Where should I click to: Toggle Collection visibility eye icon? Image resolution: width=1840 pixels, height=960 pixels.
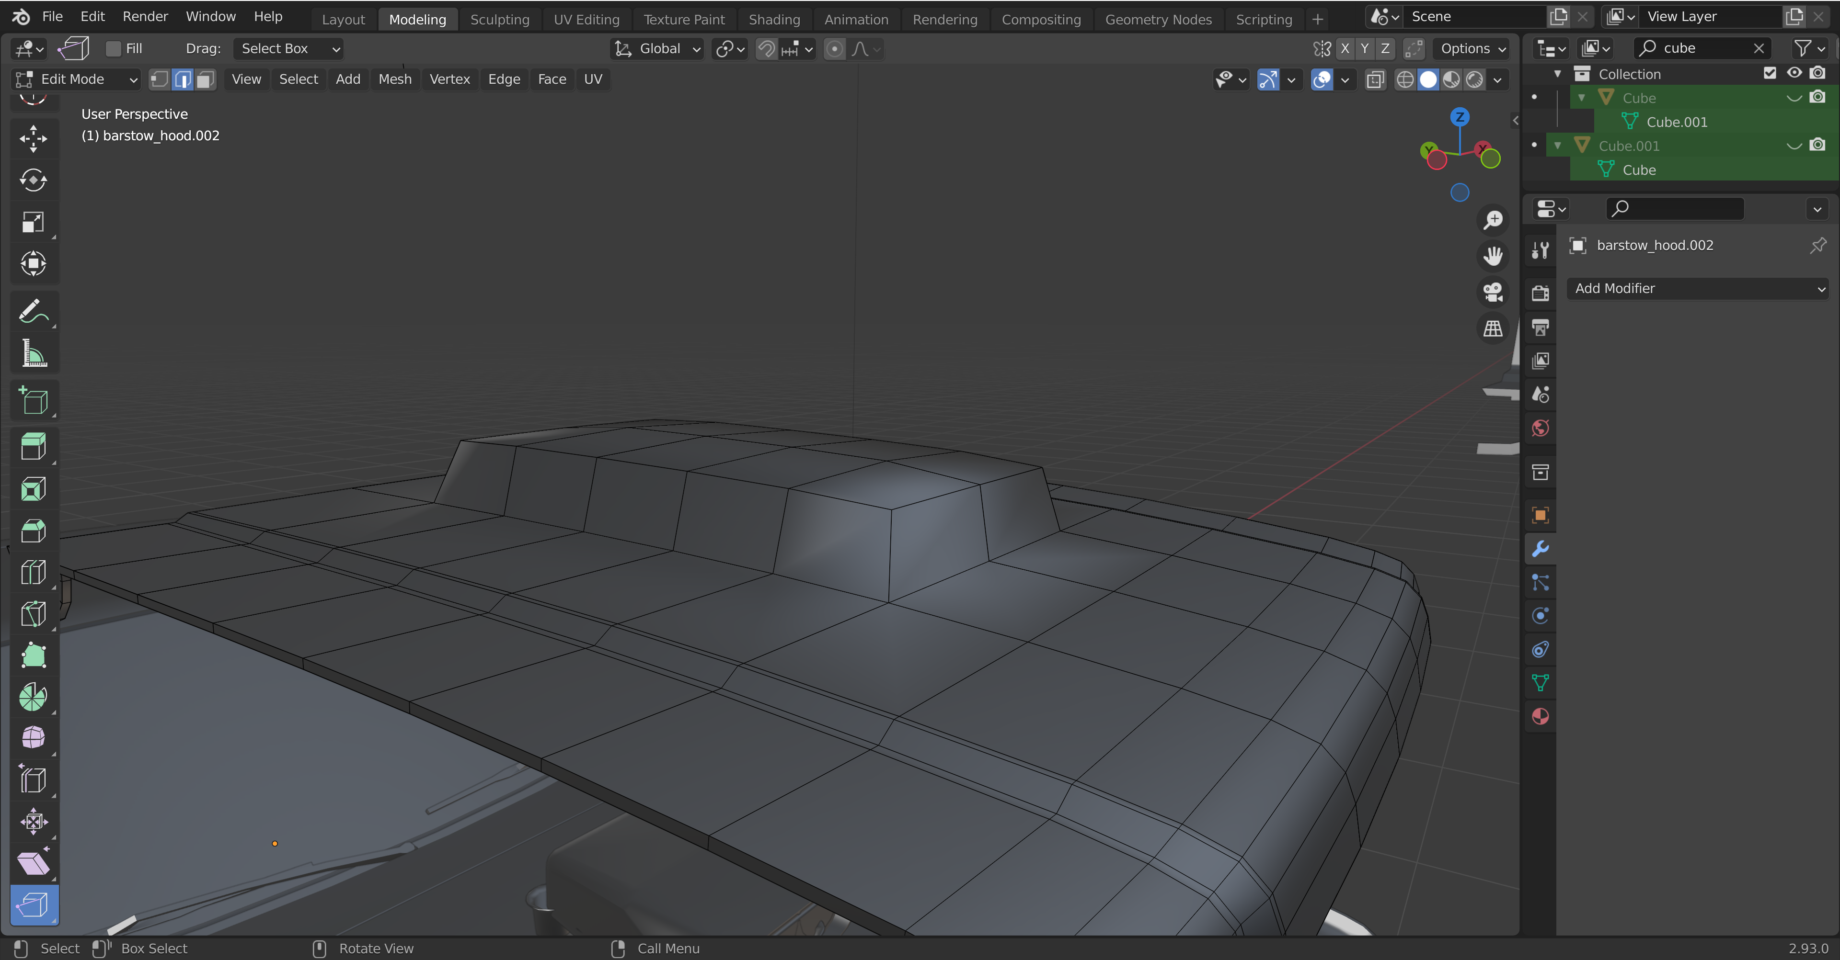point(1794,74)
